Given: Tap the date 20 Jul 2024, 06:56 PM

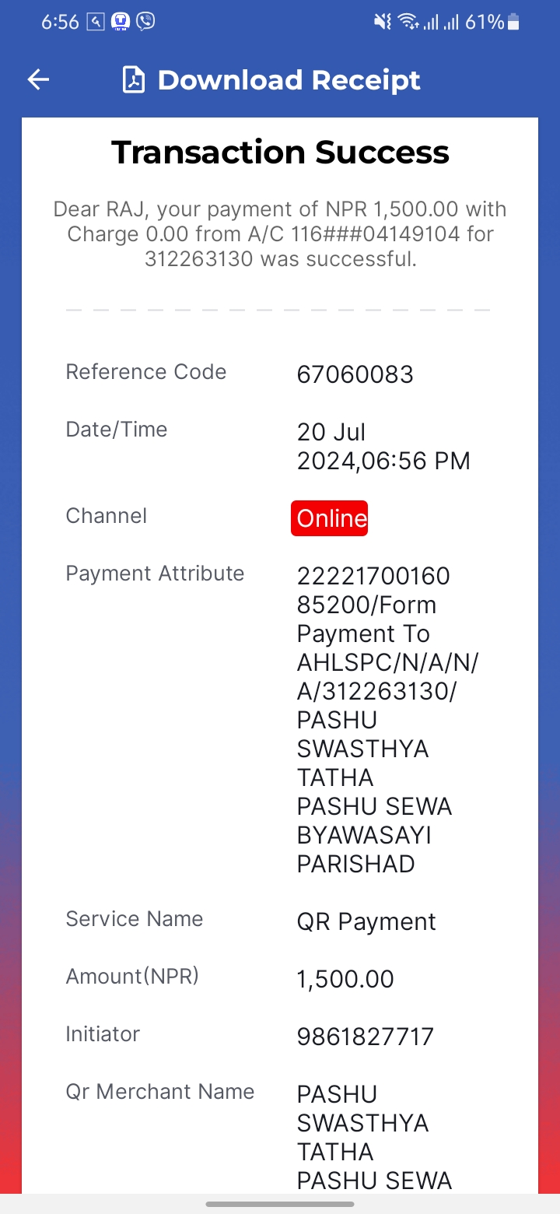Looking at the screenshot, I should click(383, 447).
